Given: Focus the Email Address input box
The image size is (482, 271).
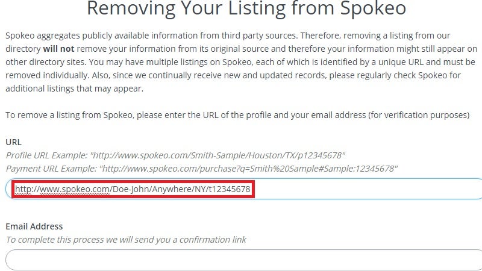Looking at the screenshot, I should 245,260.
